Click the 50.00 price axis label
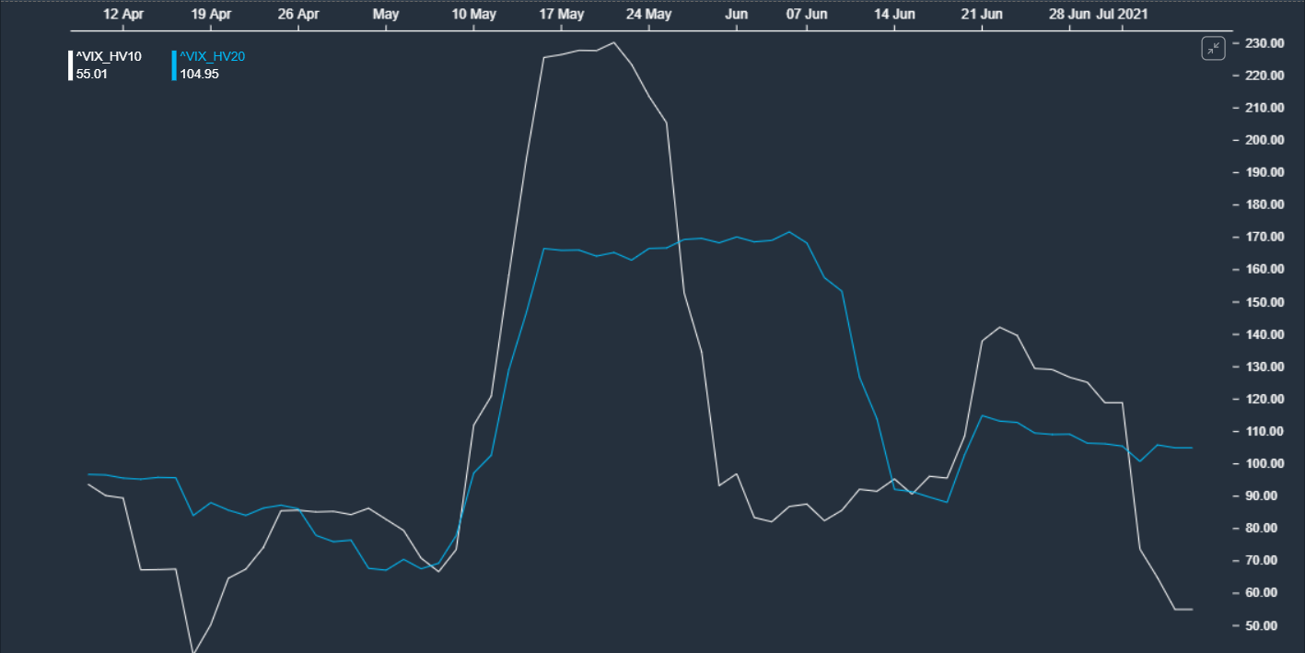Image resolution: width=1305 pixels, height=653 pixels. click(1262, 625)
